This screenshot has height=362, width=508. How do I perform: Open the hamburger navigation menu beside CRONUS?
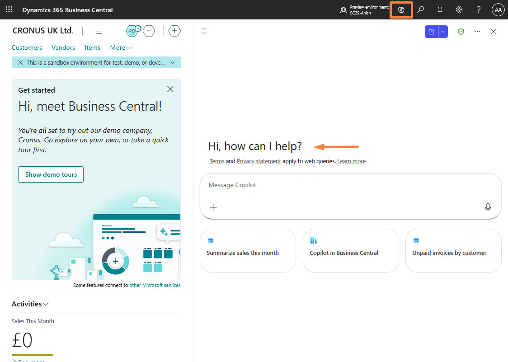pyautogui.click(x=99, y=32)
